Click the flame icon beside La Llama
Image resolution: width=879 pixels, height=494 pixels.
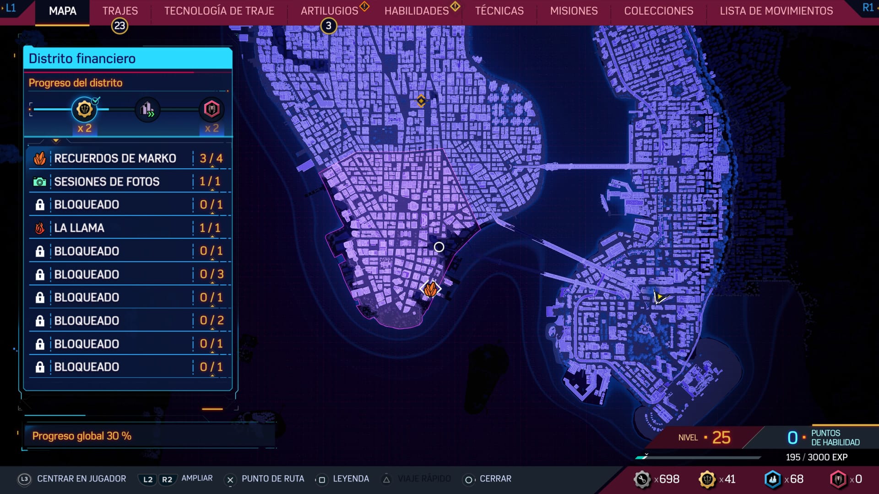tap(40, 228)
